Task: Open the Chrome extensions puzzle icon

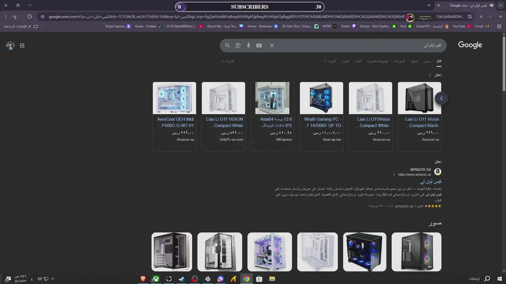Action: tap(30, 17)
